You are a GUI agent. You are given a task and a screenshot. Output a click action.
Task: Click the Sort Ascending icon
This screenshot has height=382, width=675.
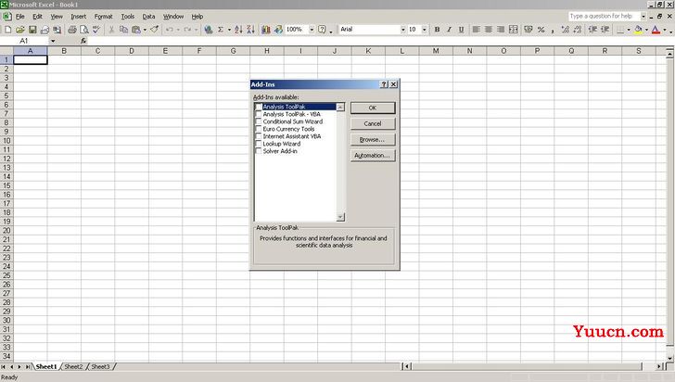(238, 30)
